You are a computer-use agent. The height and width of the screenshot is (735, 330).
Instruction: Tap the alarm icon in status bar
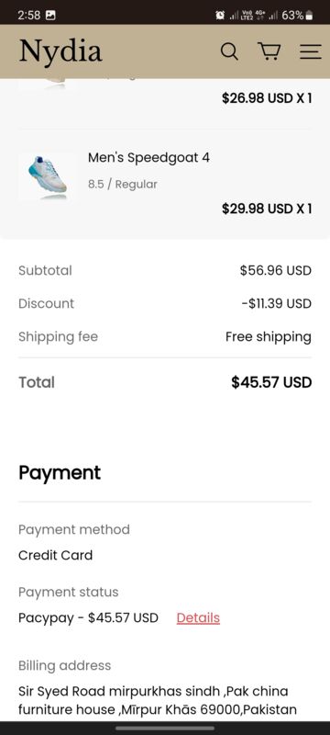coord(220,16)
